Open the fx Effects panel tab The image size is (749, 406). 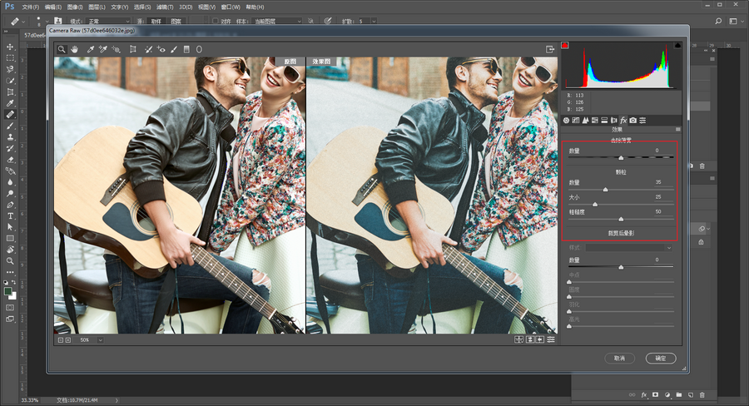click(x=623, y=121)
